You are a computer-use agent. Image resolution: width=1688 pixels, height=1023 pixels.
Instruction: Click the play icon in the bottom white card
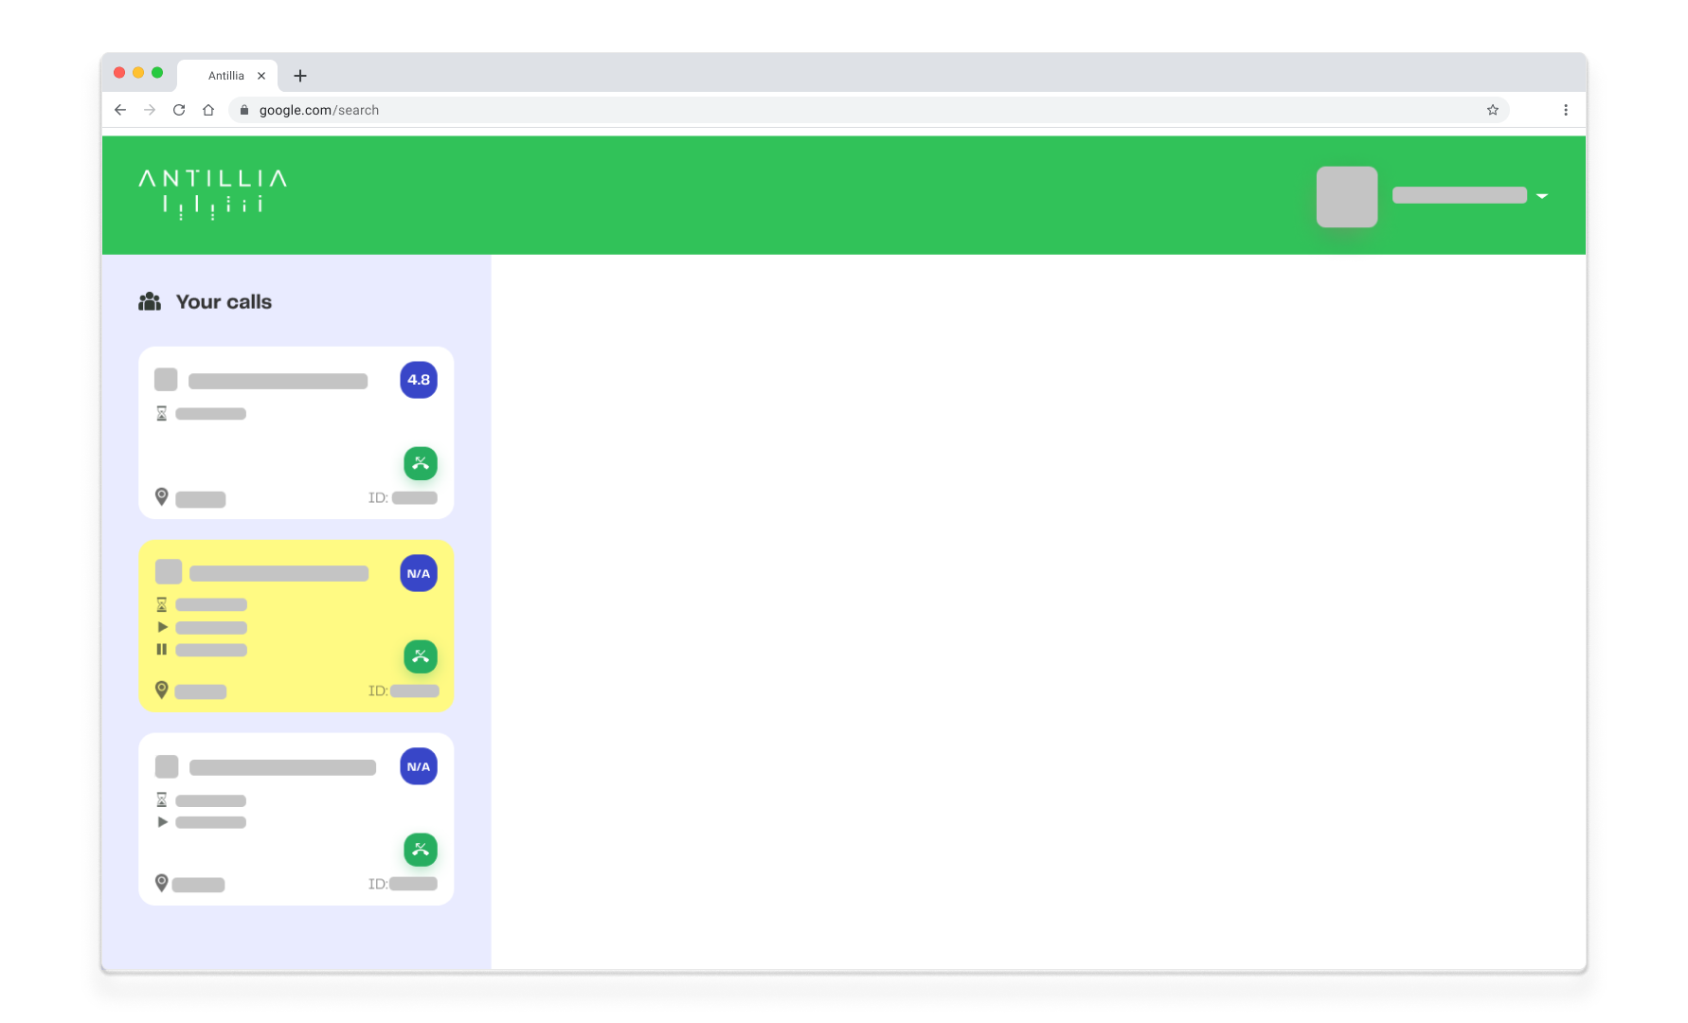point(163,822)
